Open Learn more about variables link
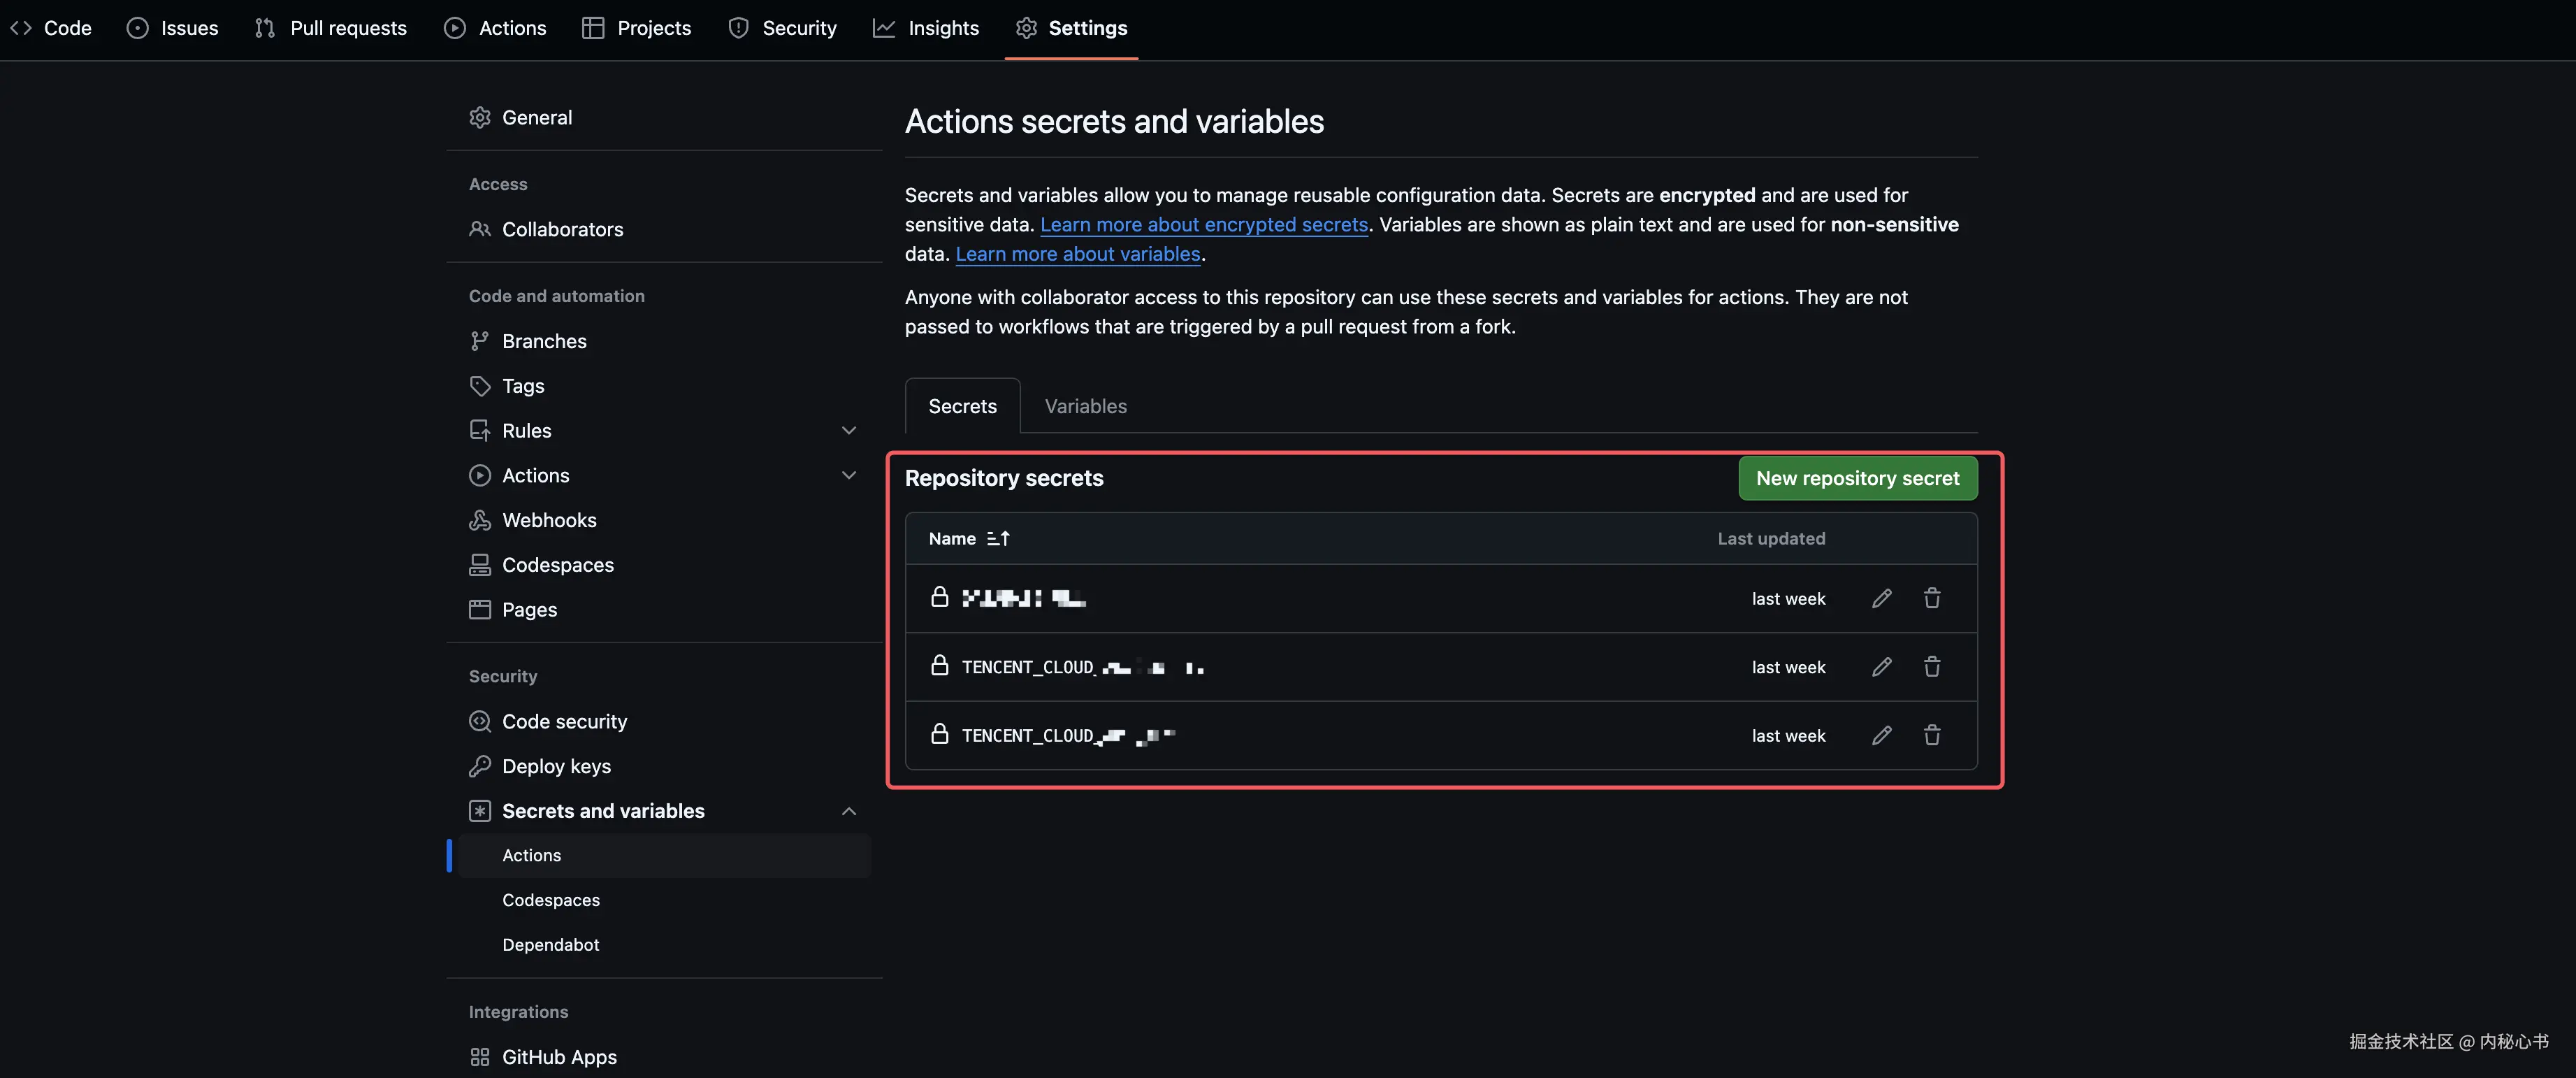Screen dimensions: 2576x1078 pos(1077,254)
